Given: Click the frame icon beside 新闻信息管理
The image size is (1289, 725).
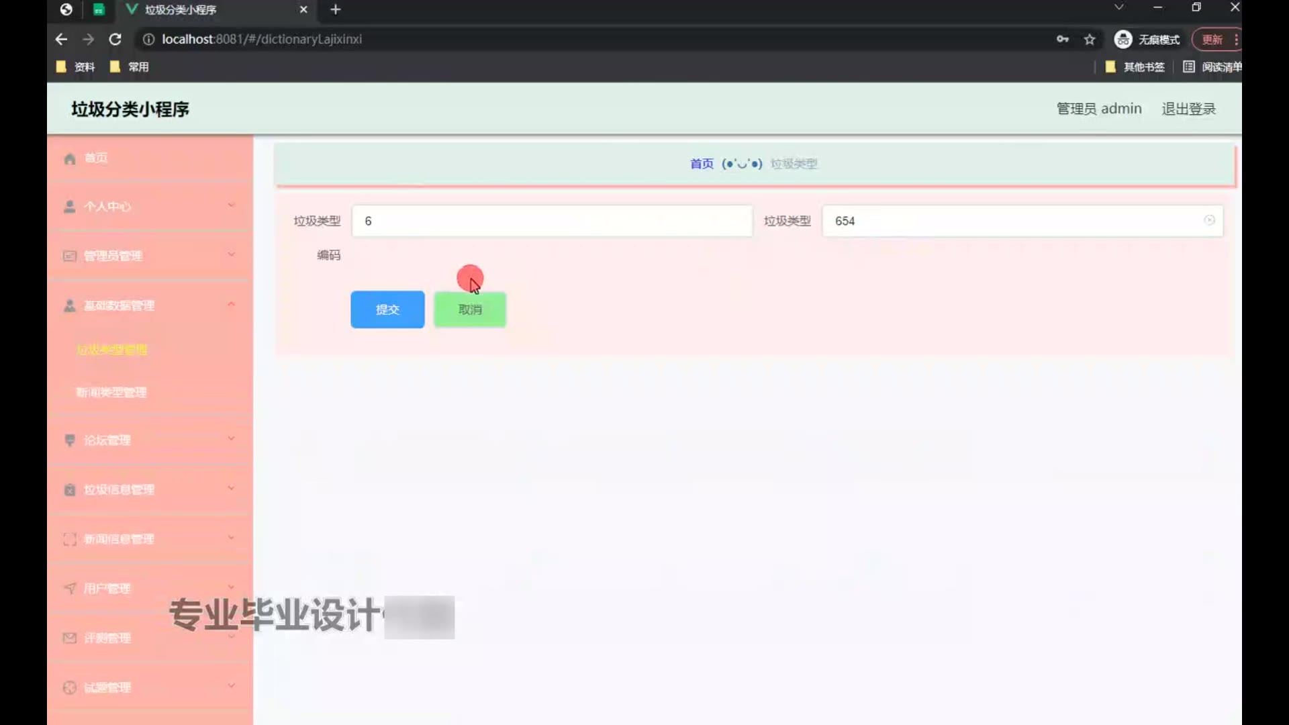Looking at the screenshot, I should [x=70, y=539].
